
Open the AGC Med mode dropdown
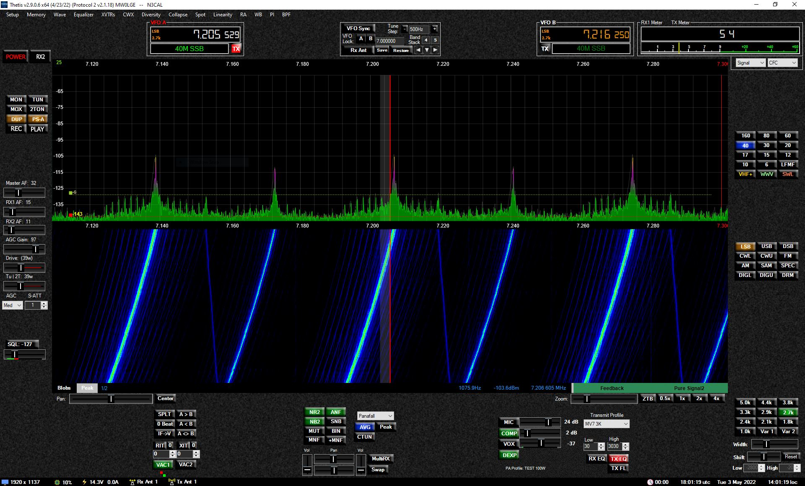click(x=12, y=305)
